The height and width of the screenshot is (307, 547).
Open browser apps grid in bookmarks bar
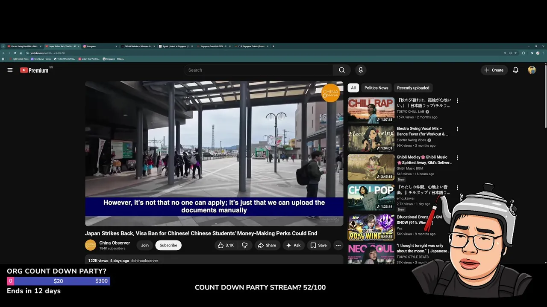click(3, 59)
